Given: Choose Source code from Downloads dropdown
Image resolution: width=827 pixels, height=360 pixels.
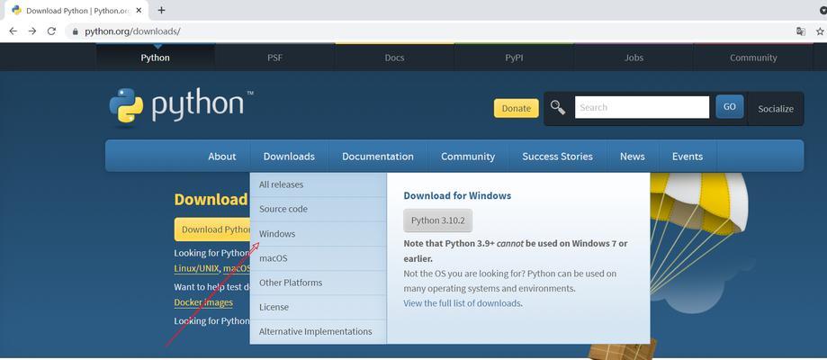Looking at the screenshot, I should coord(318,209).
